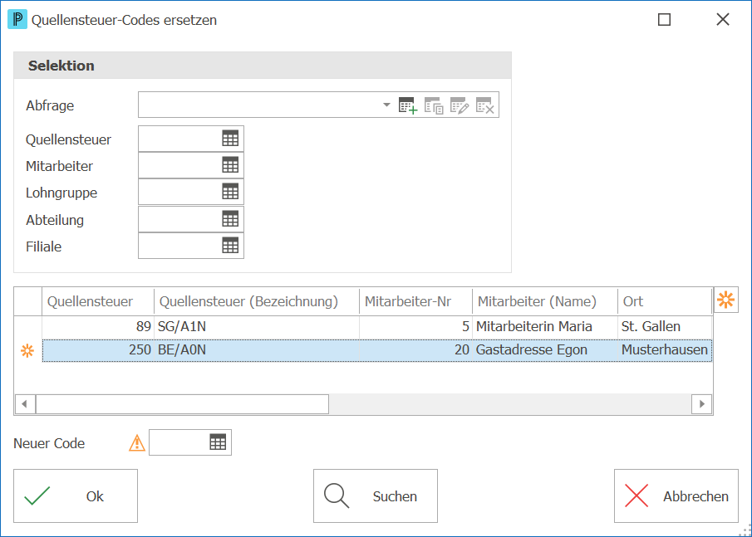Click the horizontal scrollbar left arrow

click(24, 404)
